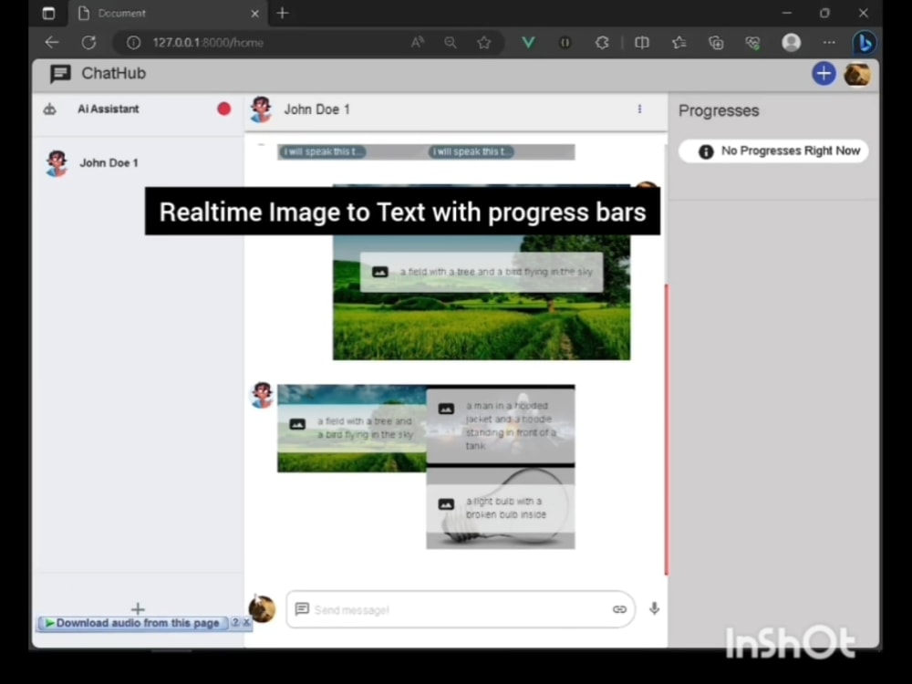This screenshot has width=912, height=684.
Task: Record audio with the microphone icon
Action: pos(654,609)
